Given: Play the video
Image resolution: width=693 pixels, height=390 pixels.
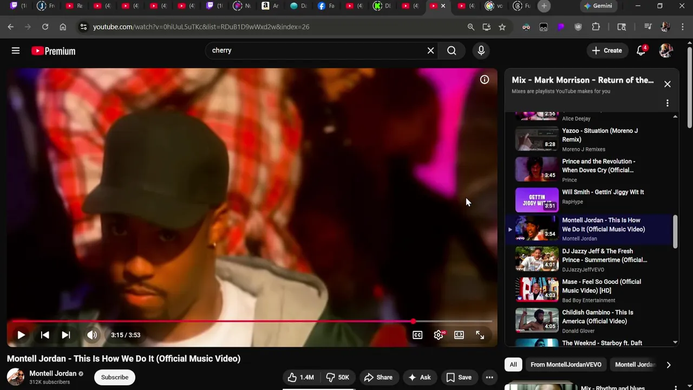Looking at the screenshot, I should (21, 335).
